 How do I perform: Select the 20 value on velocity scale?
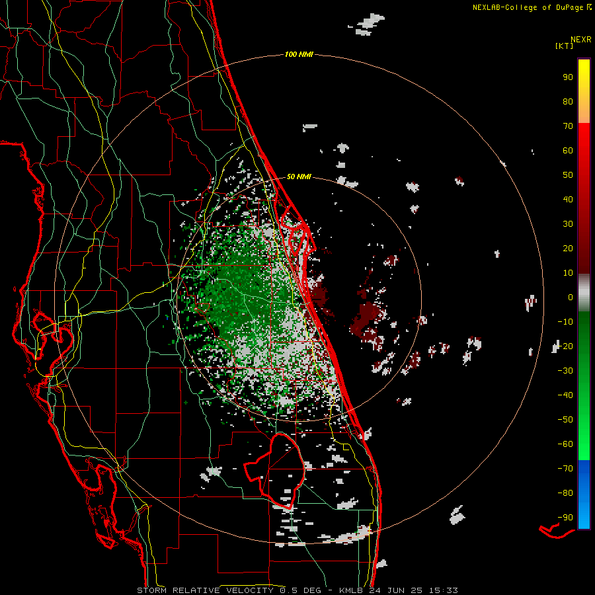click(568, 249)
